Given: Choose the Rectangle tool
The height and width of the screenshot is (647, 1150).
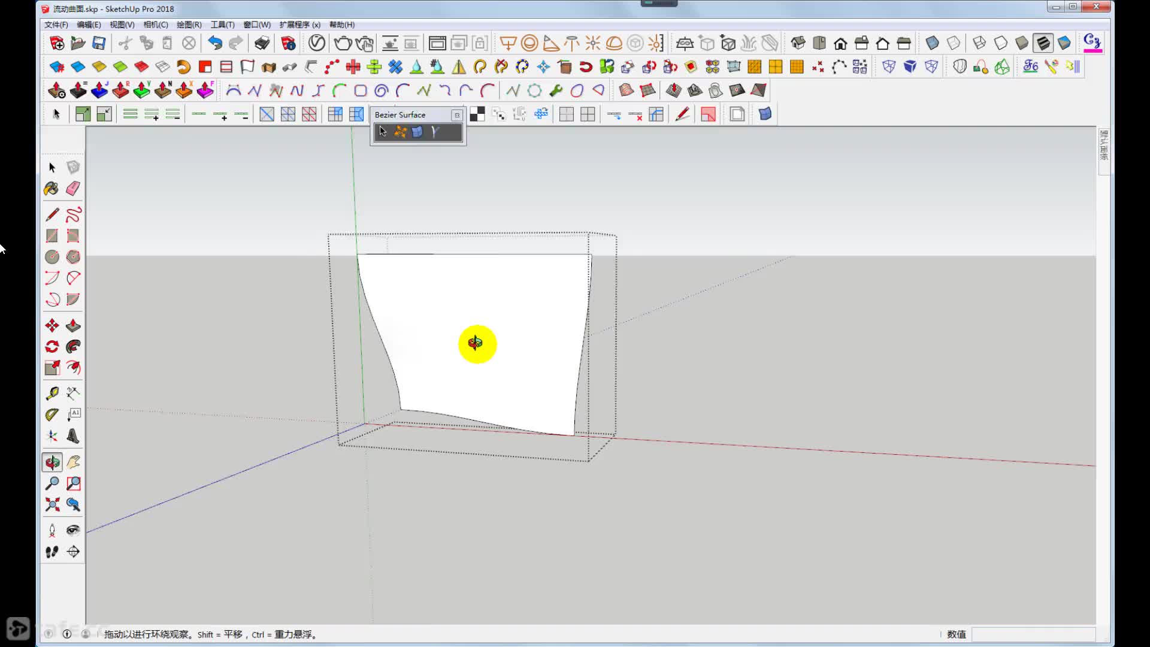Looking at the screenshot, I should point(52,236).
